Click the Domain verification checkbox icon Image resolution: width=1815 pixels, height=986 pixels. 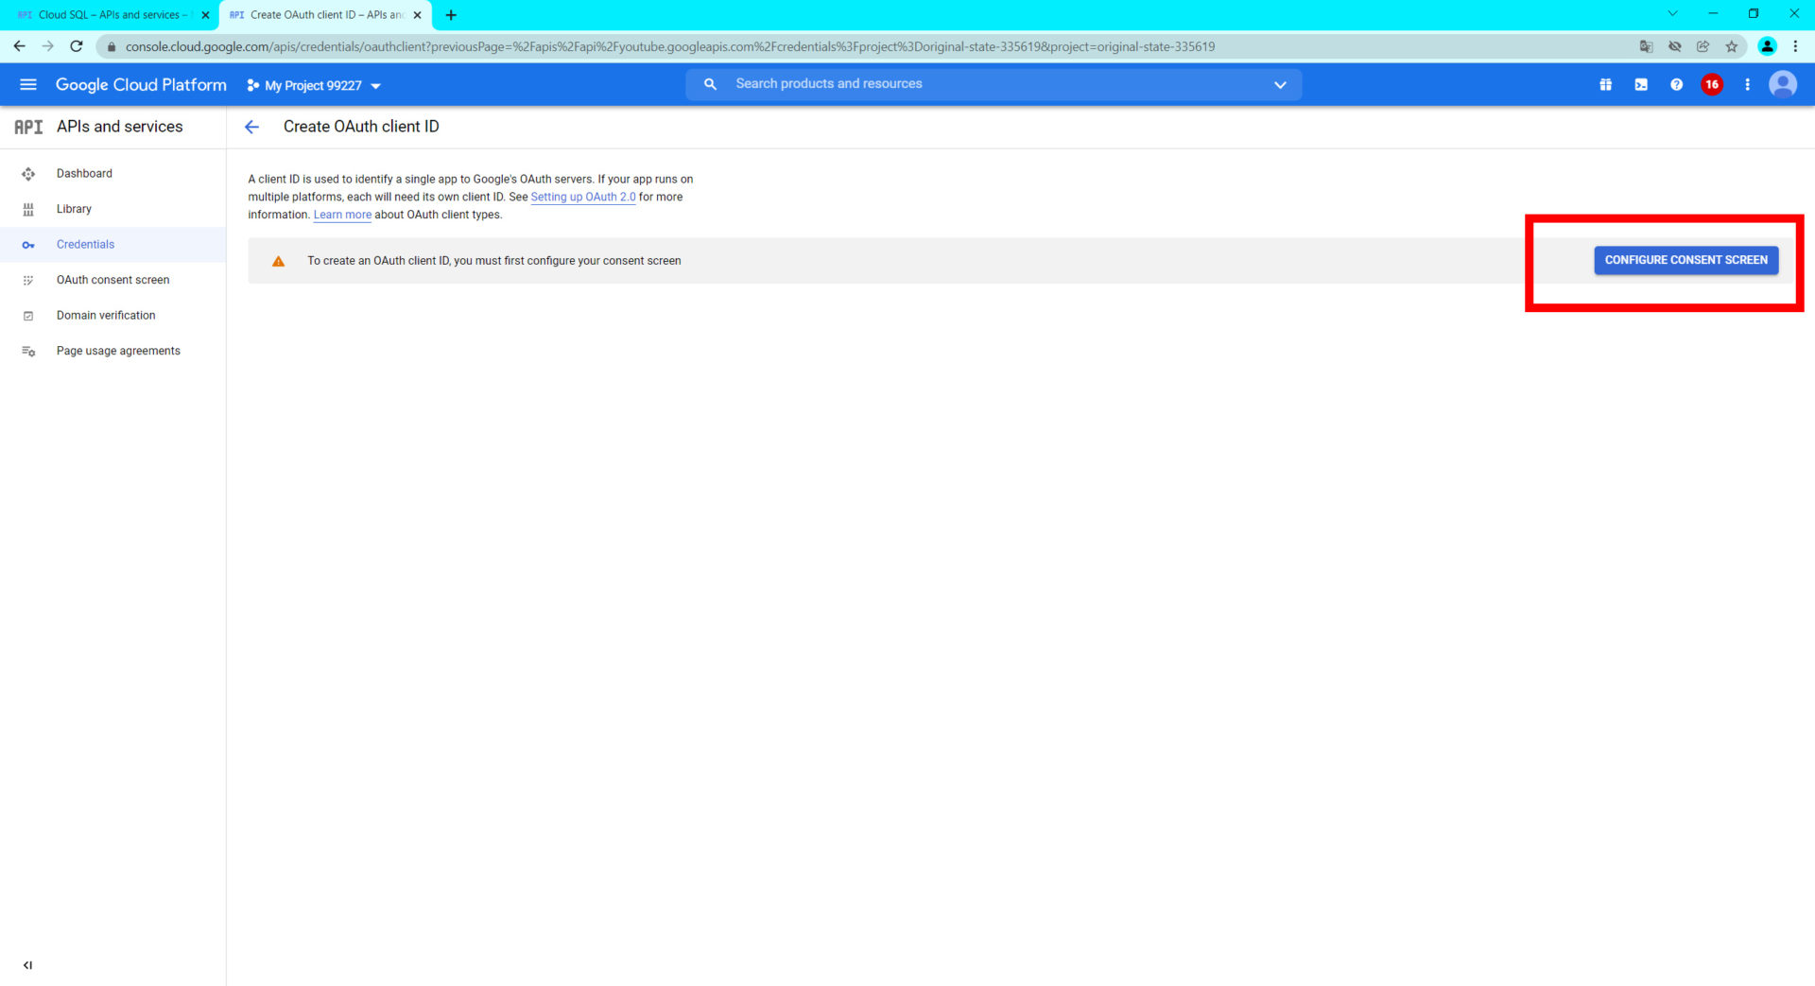(x=28, y=316)
